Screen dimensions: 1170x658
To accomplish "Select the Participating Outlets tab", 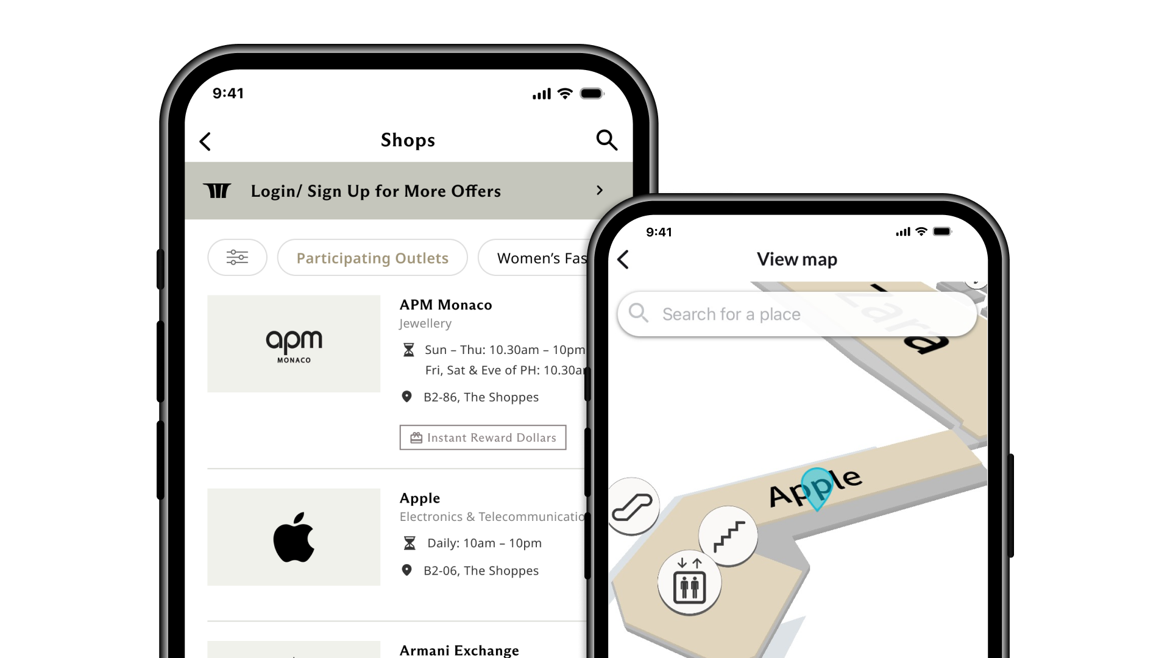I will [372, 257].
